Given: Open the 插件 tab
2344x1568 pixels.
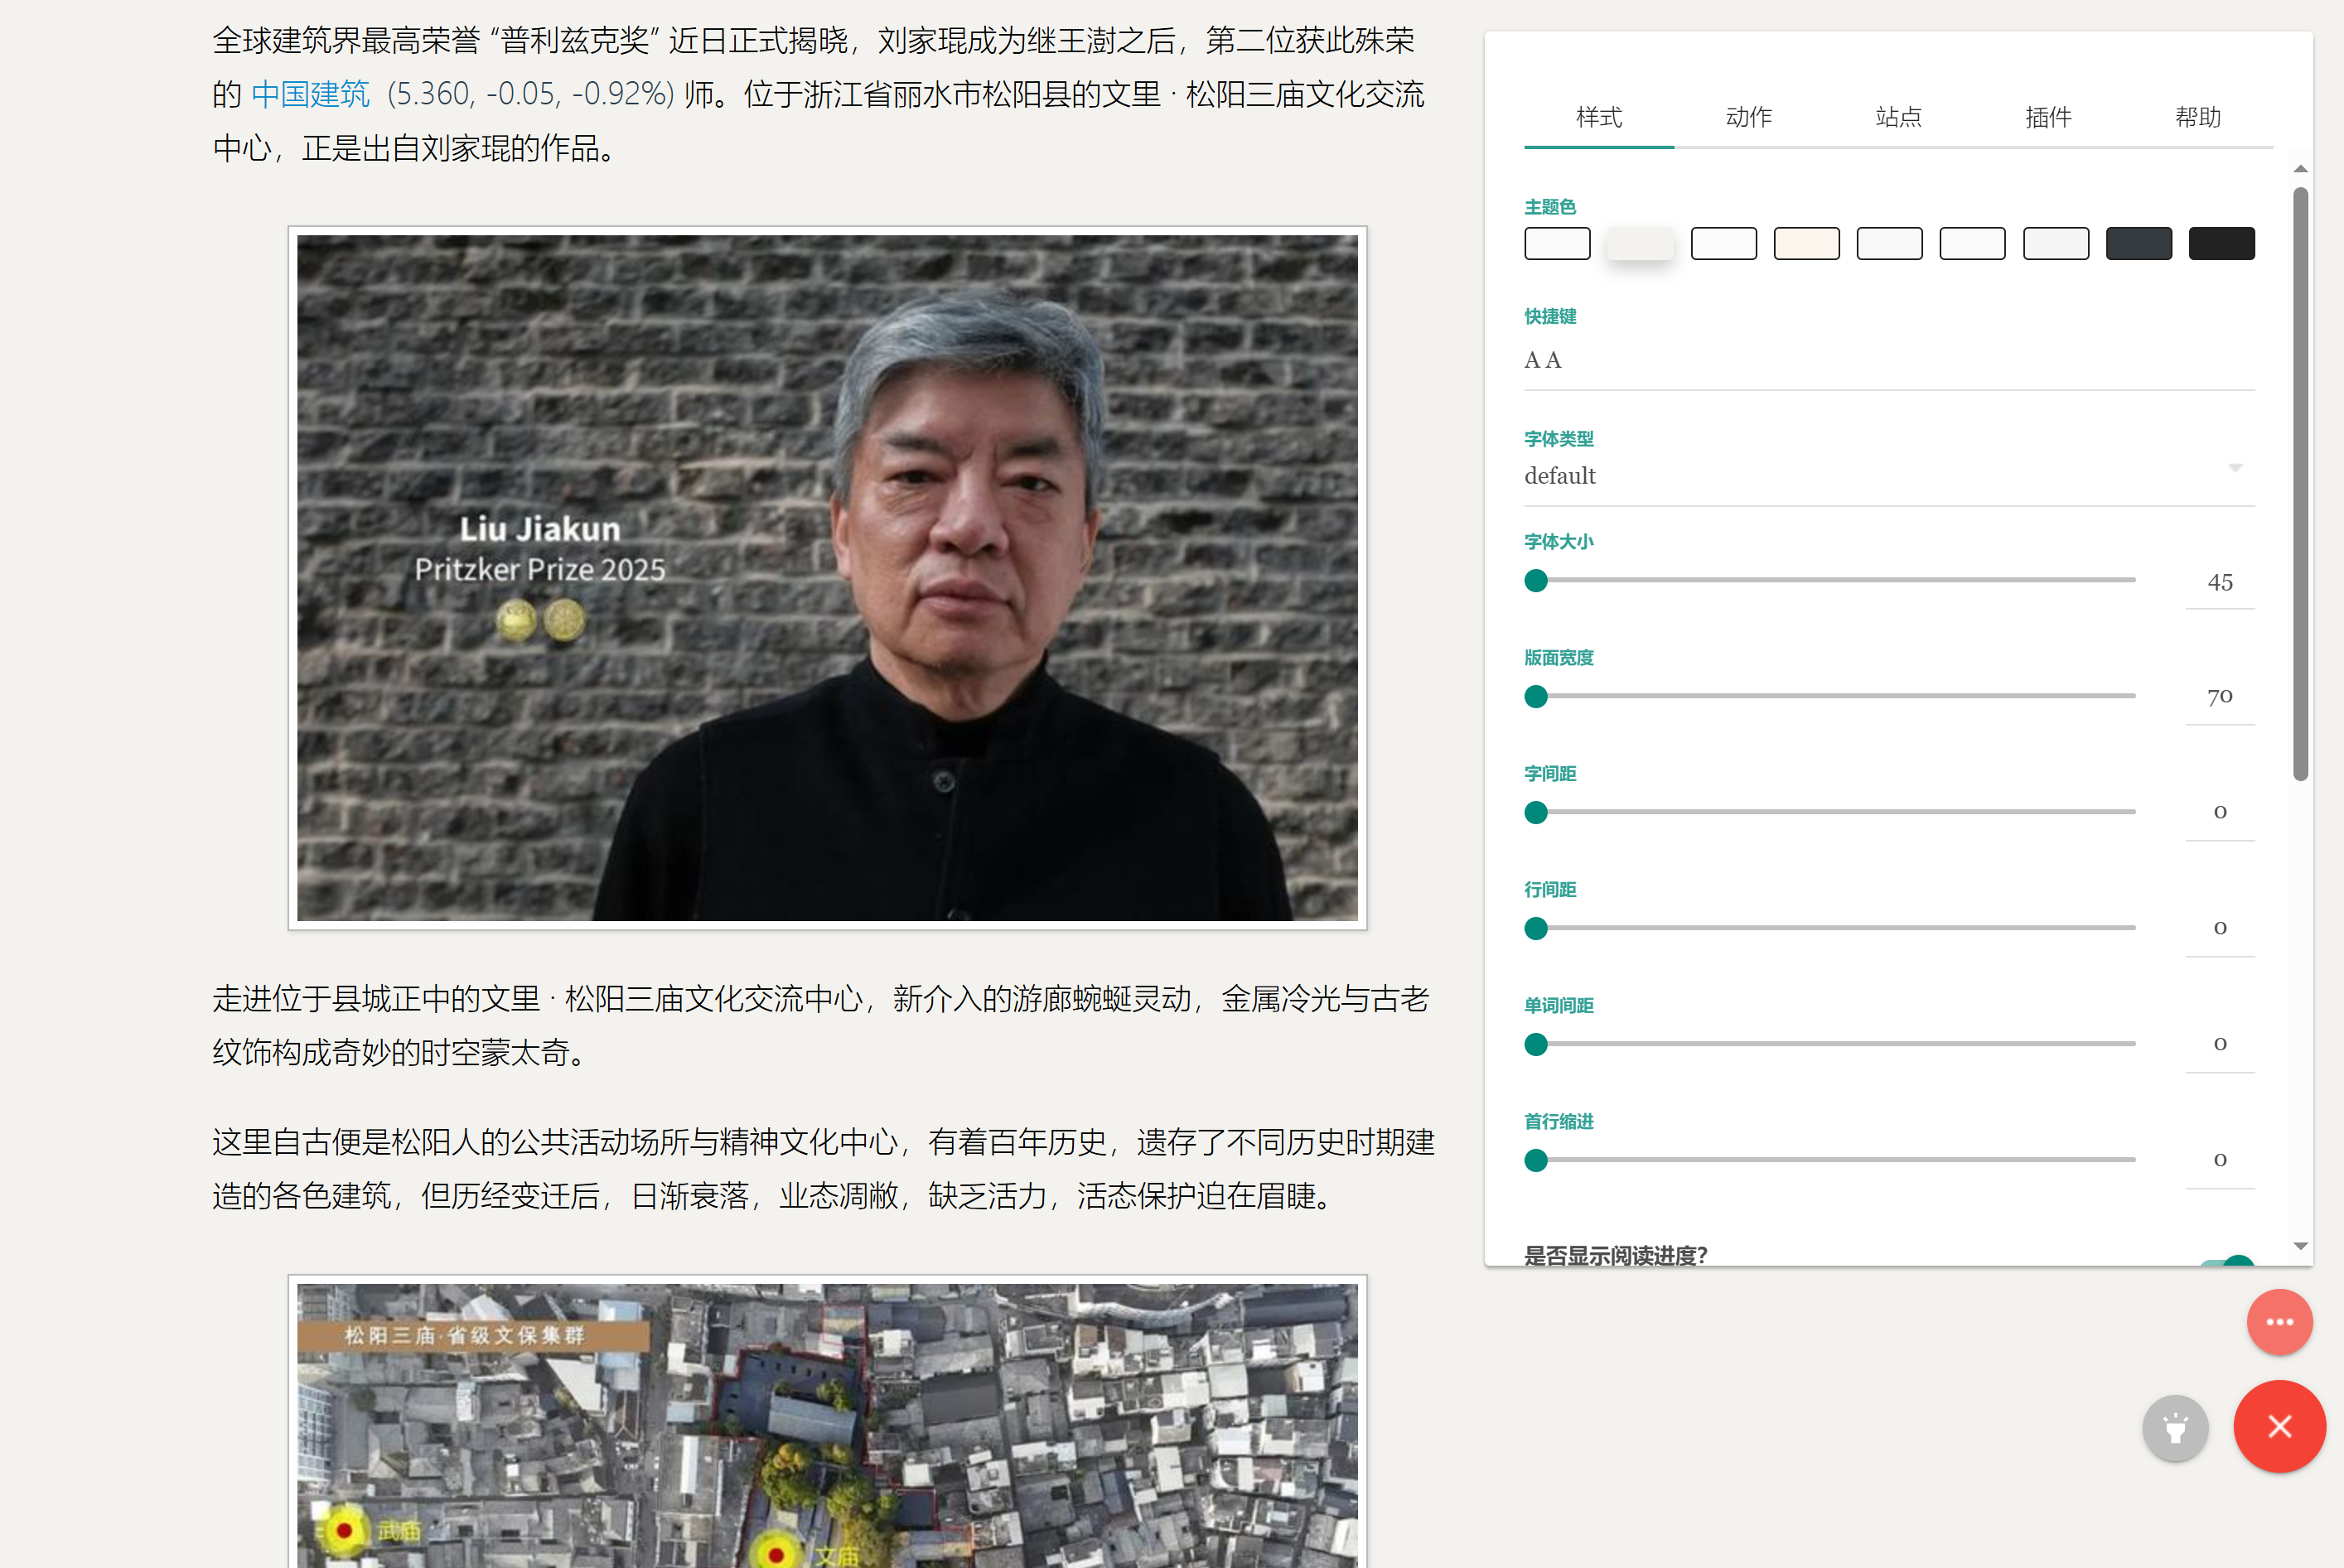Looking at the screenshot, I should coord(2048,117).
